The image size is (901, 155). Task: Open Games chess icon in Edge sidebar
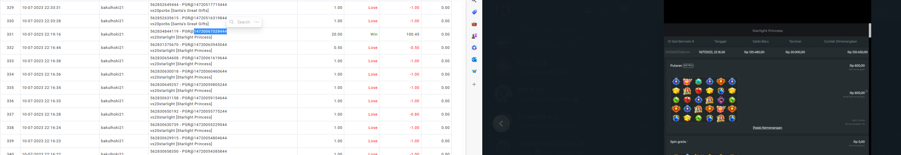[474, 36]
